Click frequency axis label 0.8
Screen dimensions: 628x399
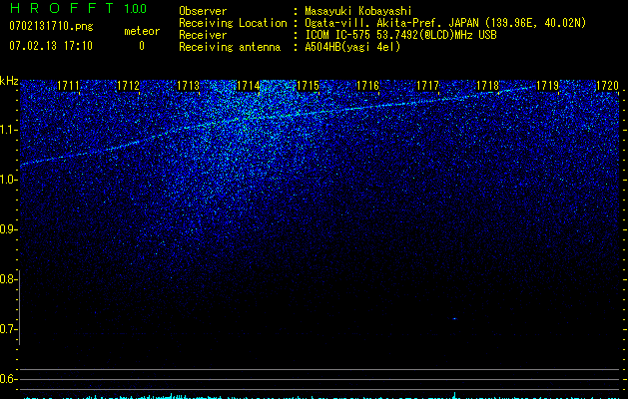8,279
